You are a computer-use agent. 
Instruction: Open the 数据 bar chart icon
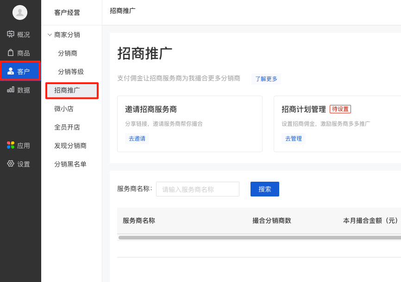(11, 90)
